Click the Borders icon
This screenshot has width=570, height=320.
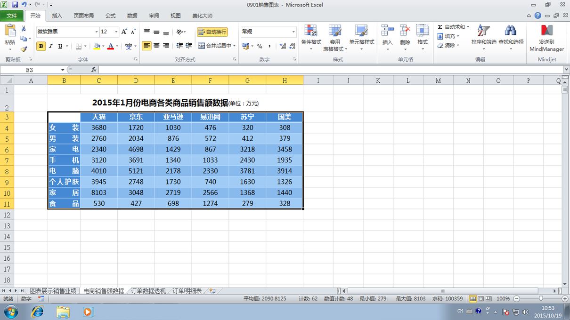coord(79,46)
